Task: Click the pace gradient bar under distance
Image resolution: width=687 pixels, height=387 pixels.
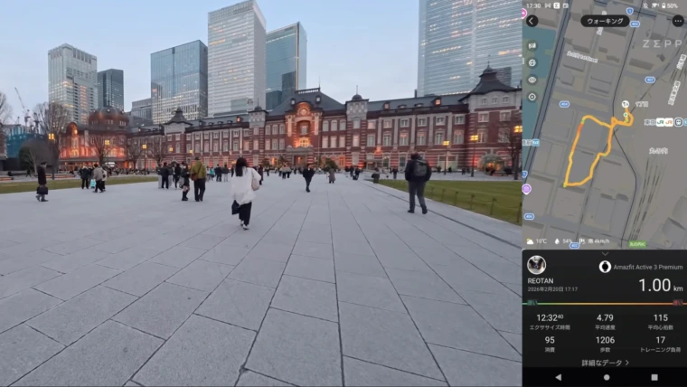Action: [x=605, y=303]
